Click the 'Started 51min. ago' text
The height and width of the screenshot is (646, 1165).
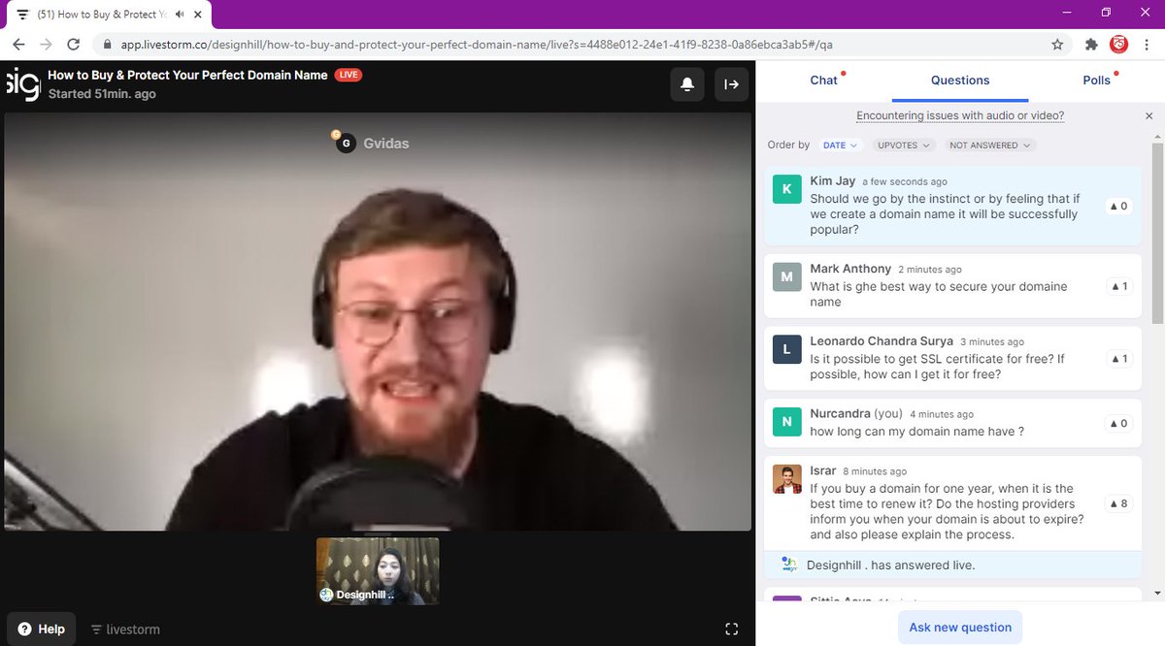click(x=102, y=94)
